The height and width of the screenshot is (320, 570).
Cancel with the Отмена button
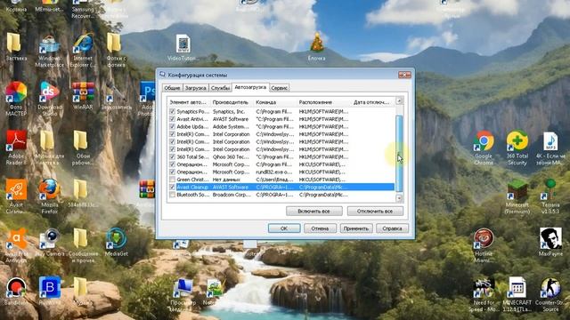point(320,228)
